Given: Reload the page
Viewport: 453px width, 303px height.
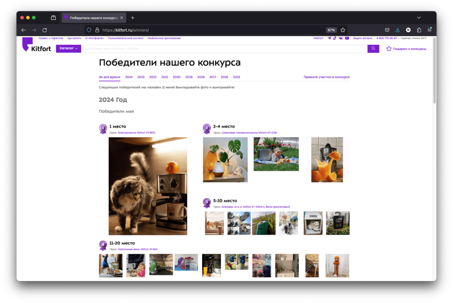Looking at the screenshot, I should coord(45,30).
